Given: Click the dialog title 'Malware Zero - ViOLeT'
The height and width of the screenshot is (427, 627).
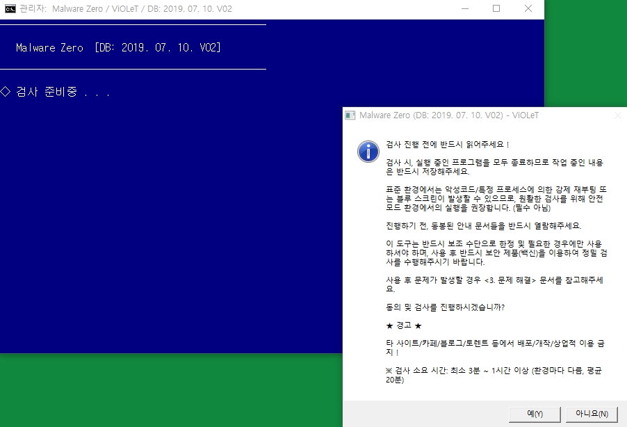Looking at the screenshot, I should tap(449, 115).
